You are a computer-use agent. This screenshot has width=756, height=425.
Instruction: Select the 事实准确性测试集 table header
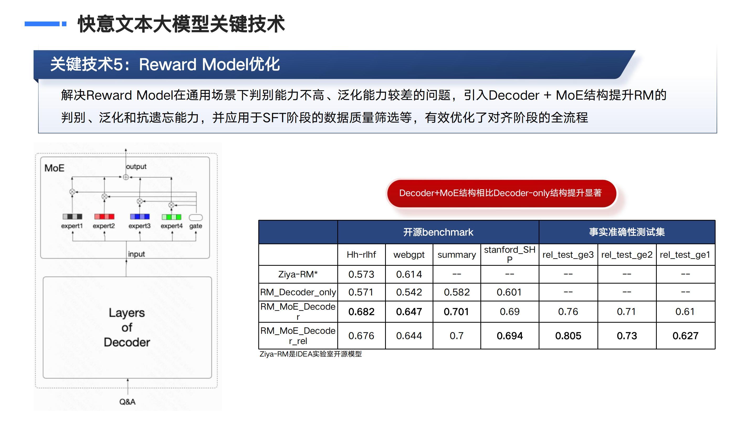pyautogui.click(x=627, y=232)
